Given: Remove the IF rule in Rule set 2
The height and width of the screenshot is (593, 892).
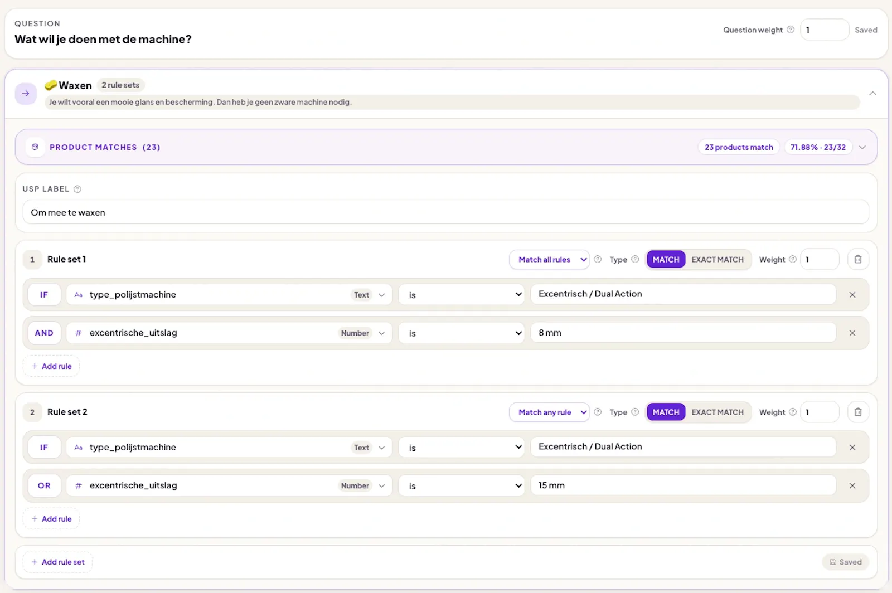Looking at the screenshot, I should [x=852, y=448].
